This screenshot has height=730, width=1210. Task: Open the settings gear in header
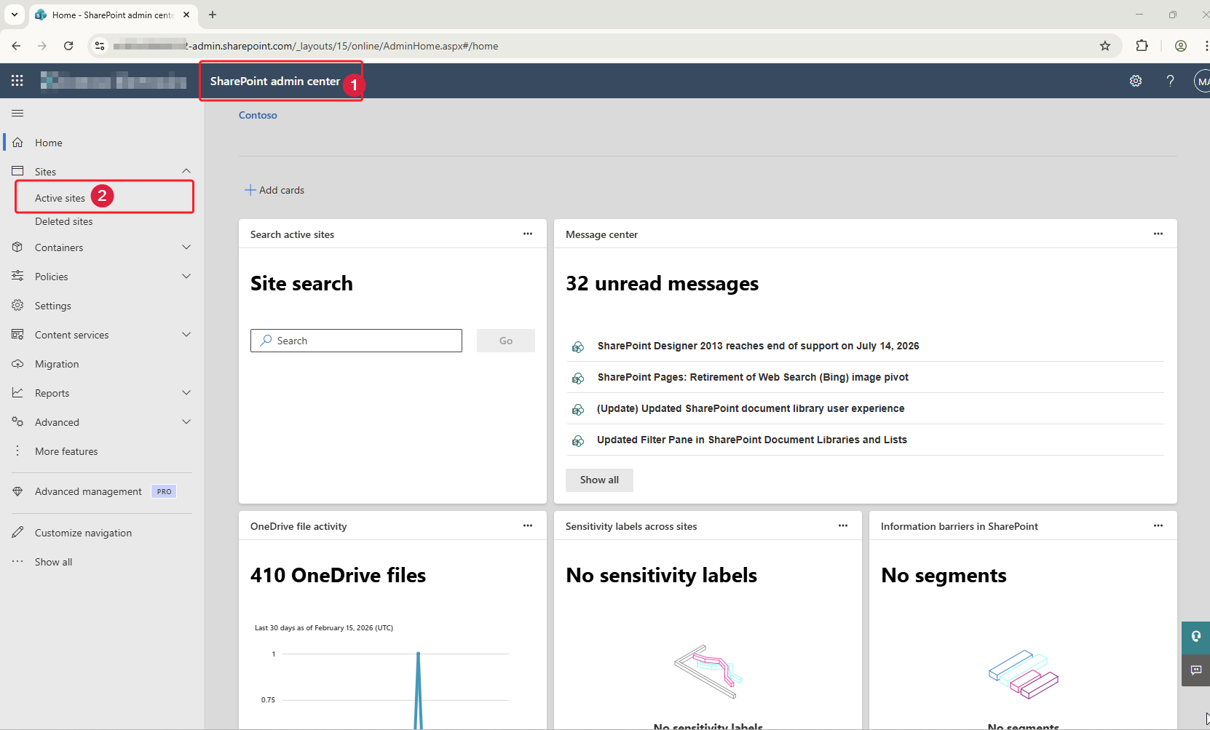(1135, 81)
